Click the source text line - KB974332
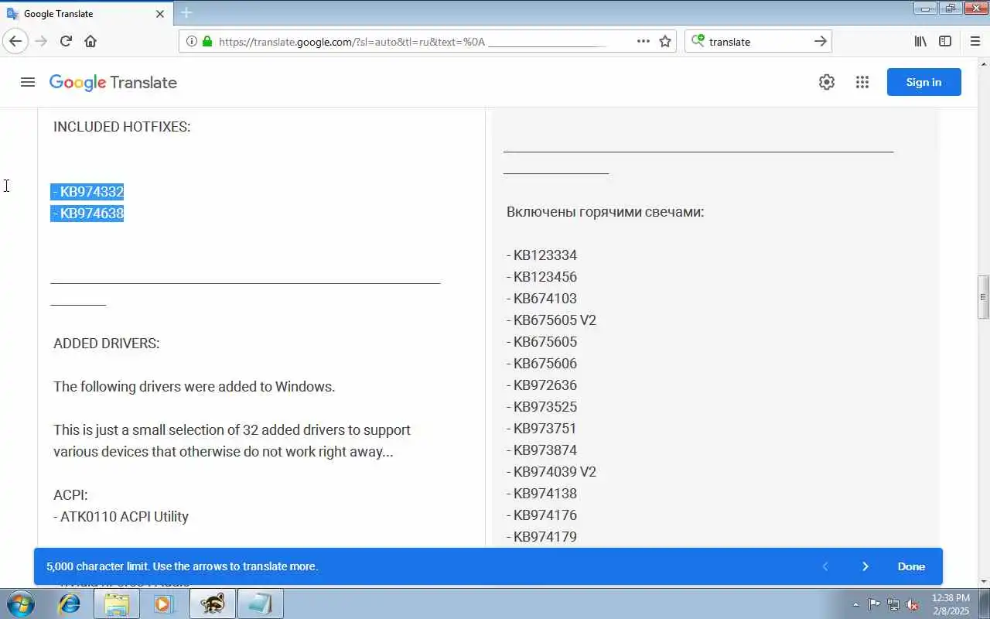 [x=88, y=192]
